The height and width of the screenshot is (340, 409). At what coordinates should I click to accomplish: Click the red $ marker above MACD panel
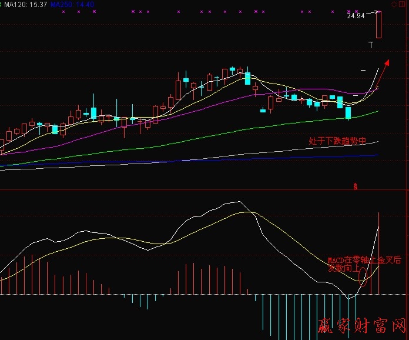click(x=355, y=186)
